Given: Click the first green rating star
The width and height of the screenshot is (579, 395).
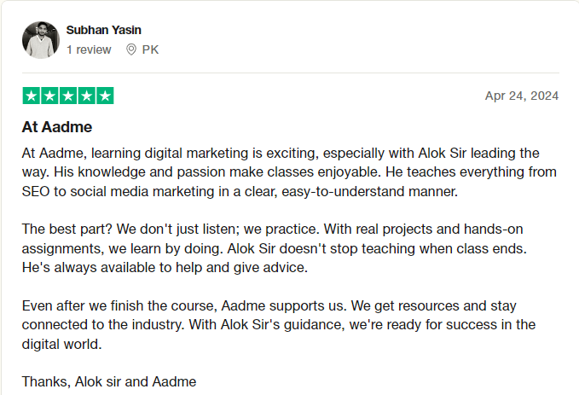Looking at the screenshot, I should [x=31, y=96].
